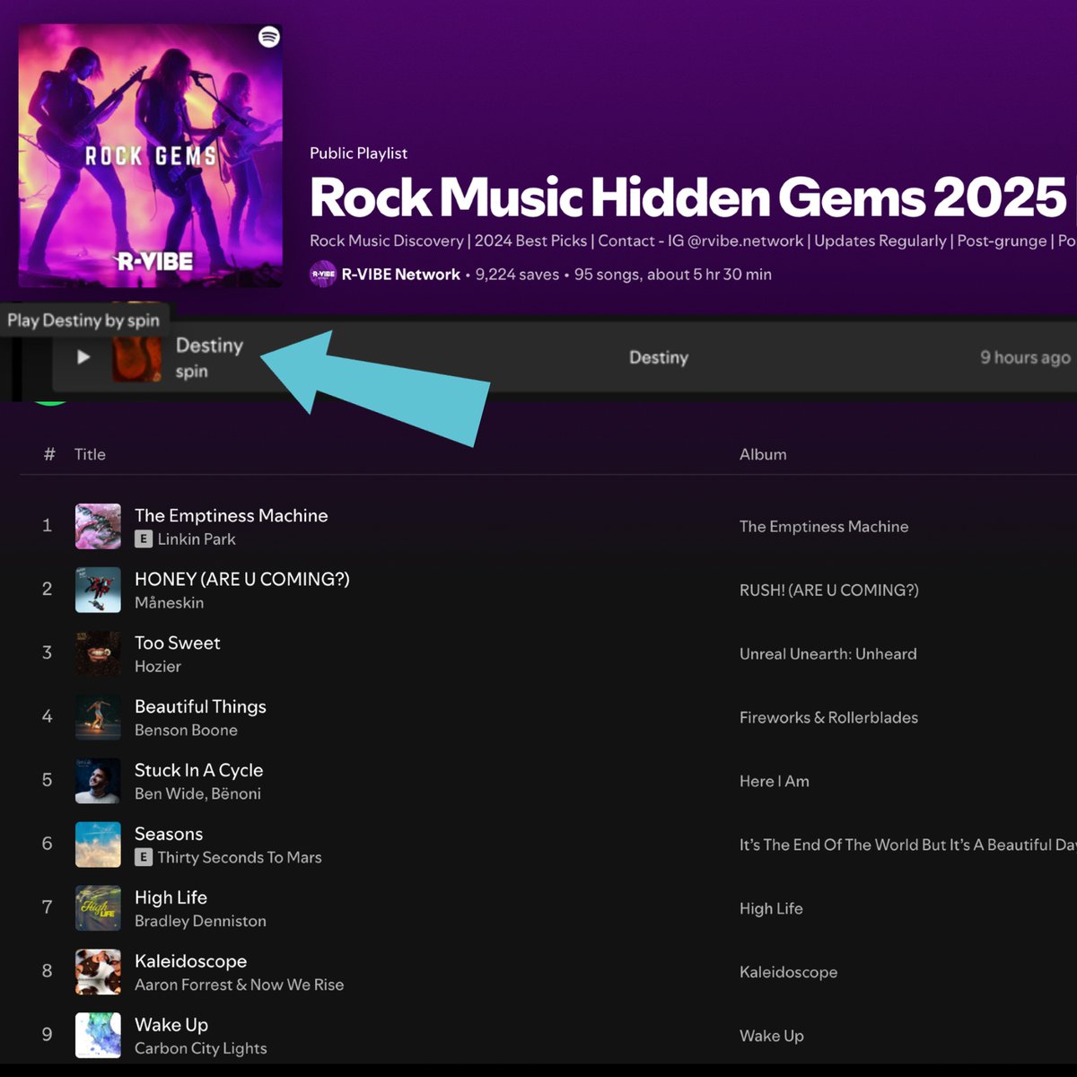
Task: Open the album 'RUSH! (ARE U COMING?)'
Action: coord(828,591)
